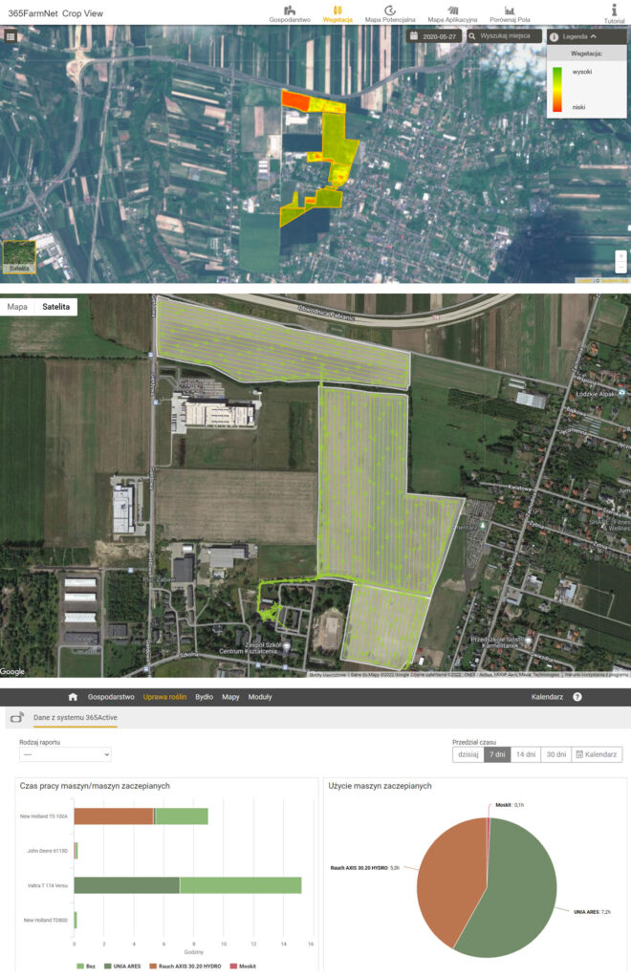Click the help question mark icon
Image resolution: width=631 pixels, height=979 pixels.
point(577,697)
